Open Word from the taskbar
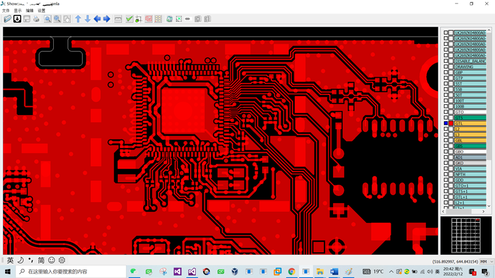 click(334, 271)
